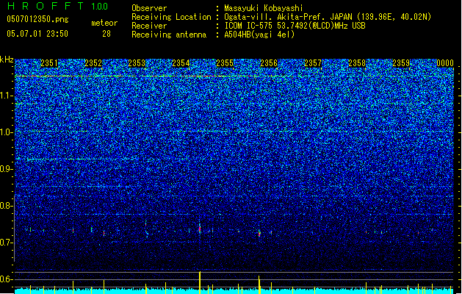
Task: Click the Receiving Location label
Action: point(171,17)
